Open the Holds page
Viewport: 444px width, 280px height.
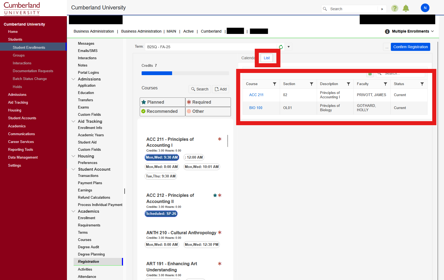[x=17, y=87]
